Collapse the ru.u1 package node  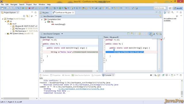(8, 24)
